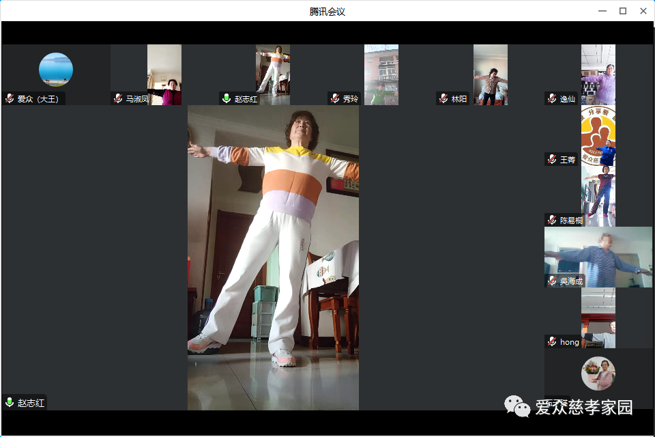This screenshot has width=655, height=437.
Task: Click green mic icon on 赵志红's top tile
Action: pyautogui.click(x=227, y=99)
